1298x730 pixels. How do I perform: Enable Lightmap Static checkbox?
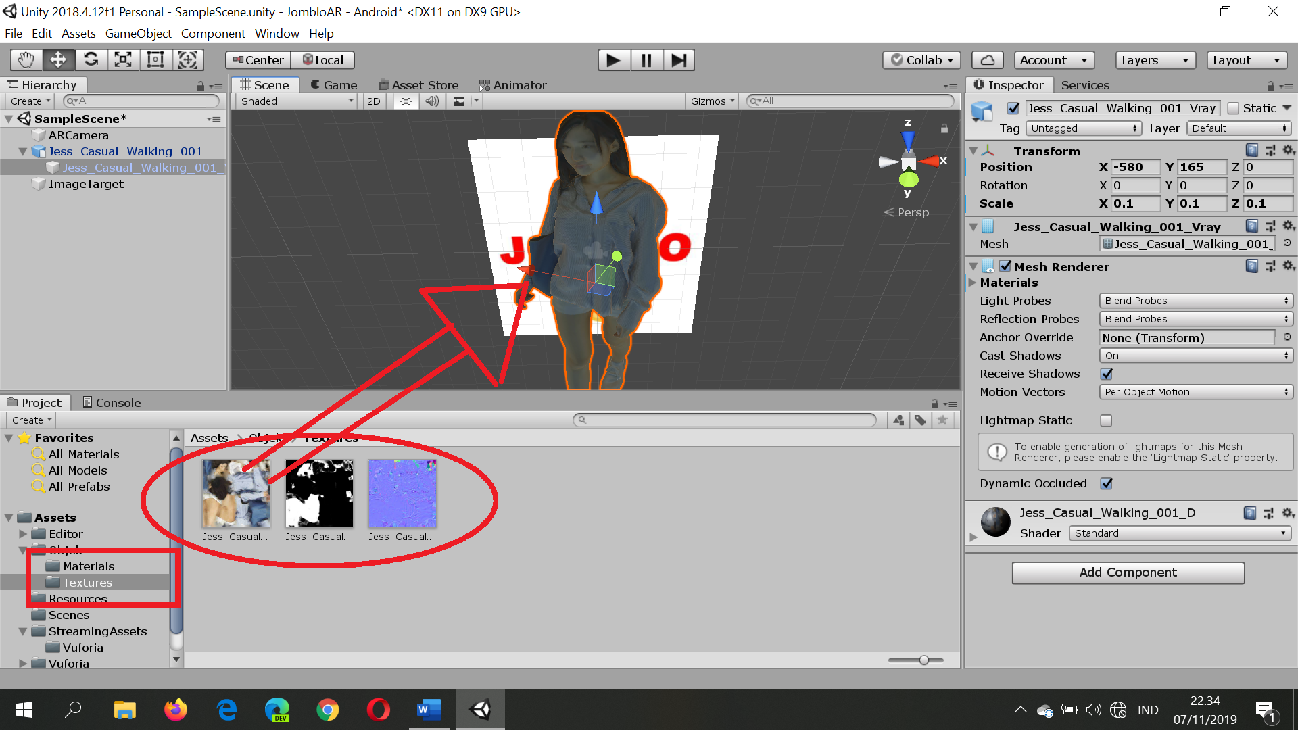click(1106, 420)
